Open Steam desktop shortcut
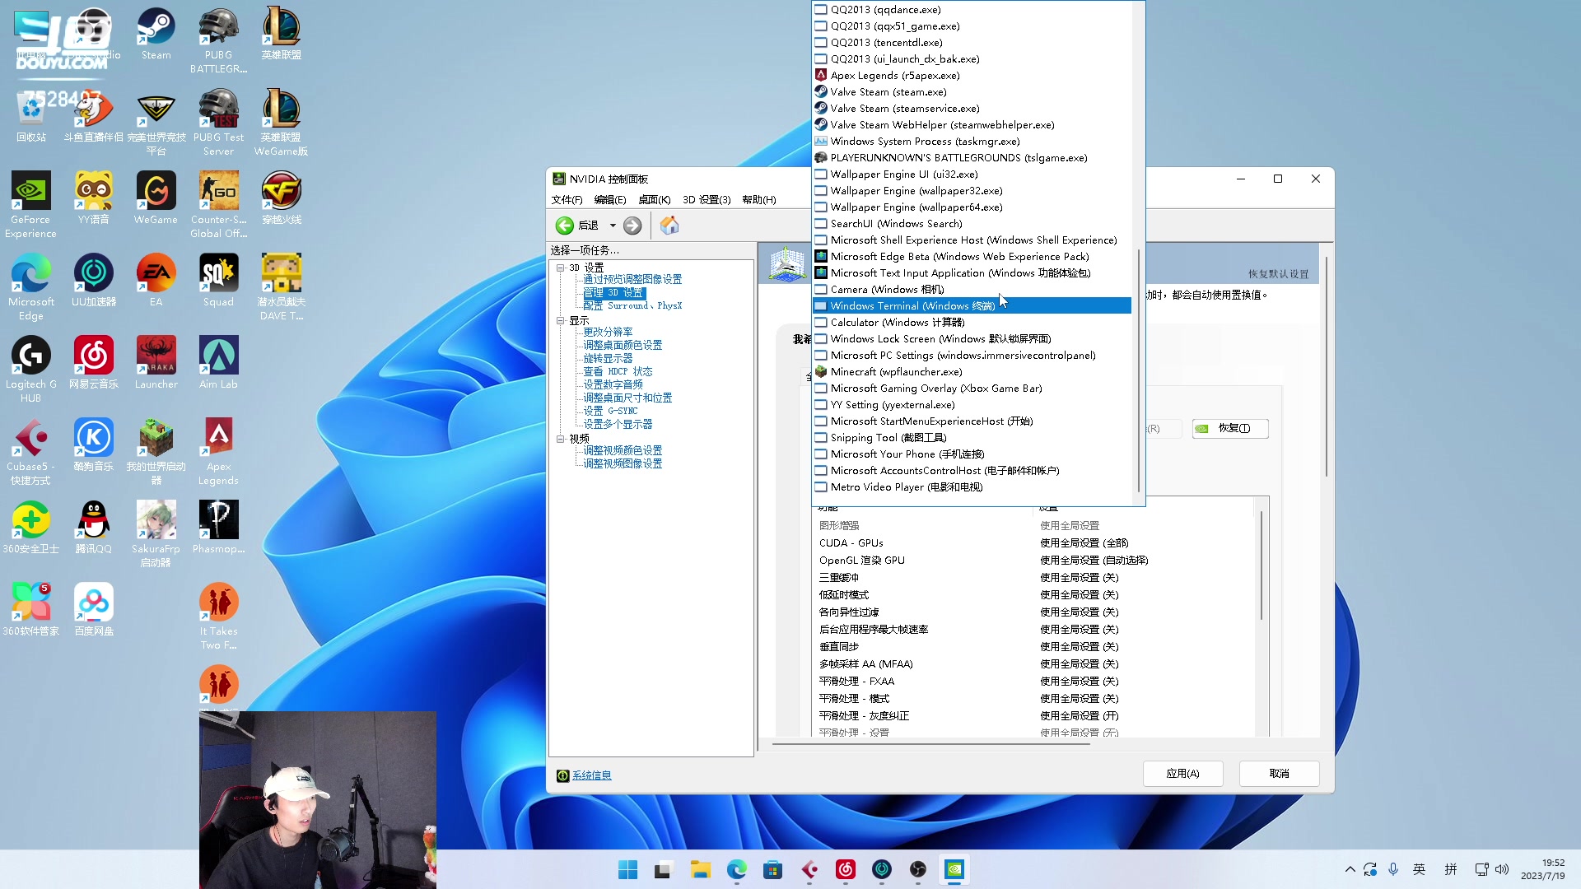 pyautogui.click(x=156, y=35)
